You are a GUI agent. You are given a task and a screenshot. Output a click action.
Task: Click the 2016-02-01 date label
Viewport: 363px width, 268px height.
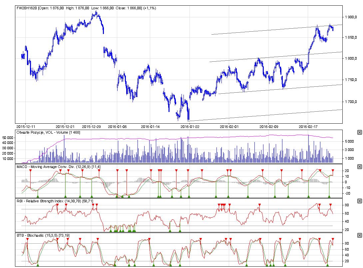click(x=229, y=127)
